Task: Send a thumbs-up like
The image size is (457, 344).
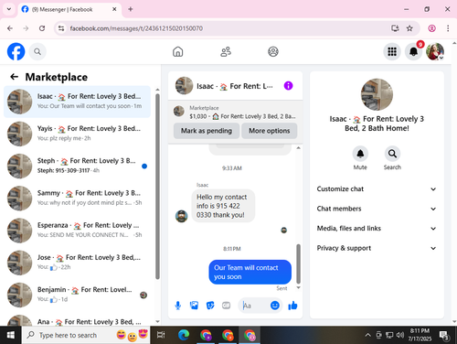Action: point(292,306)
